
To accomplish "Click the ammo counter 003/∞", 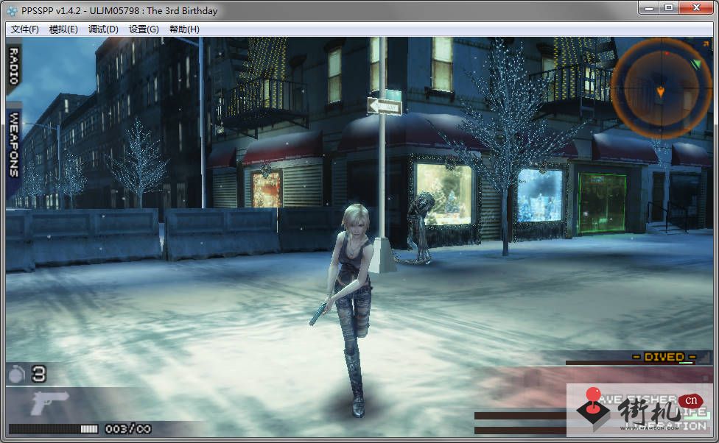I will click(128, 429).
